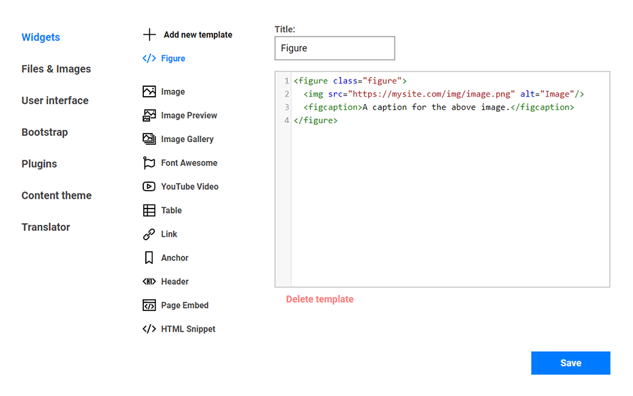633x396 pixels.
Task: Choose the Link widget label
Action: [169, 234]
